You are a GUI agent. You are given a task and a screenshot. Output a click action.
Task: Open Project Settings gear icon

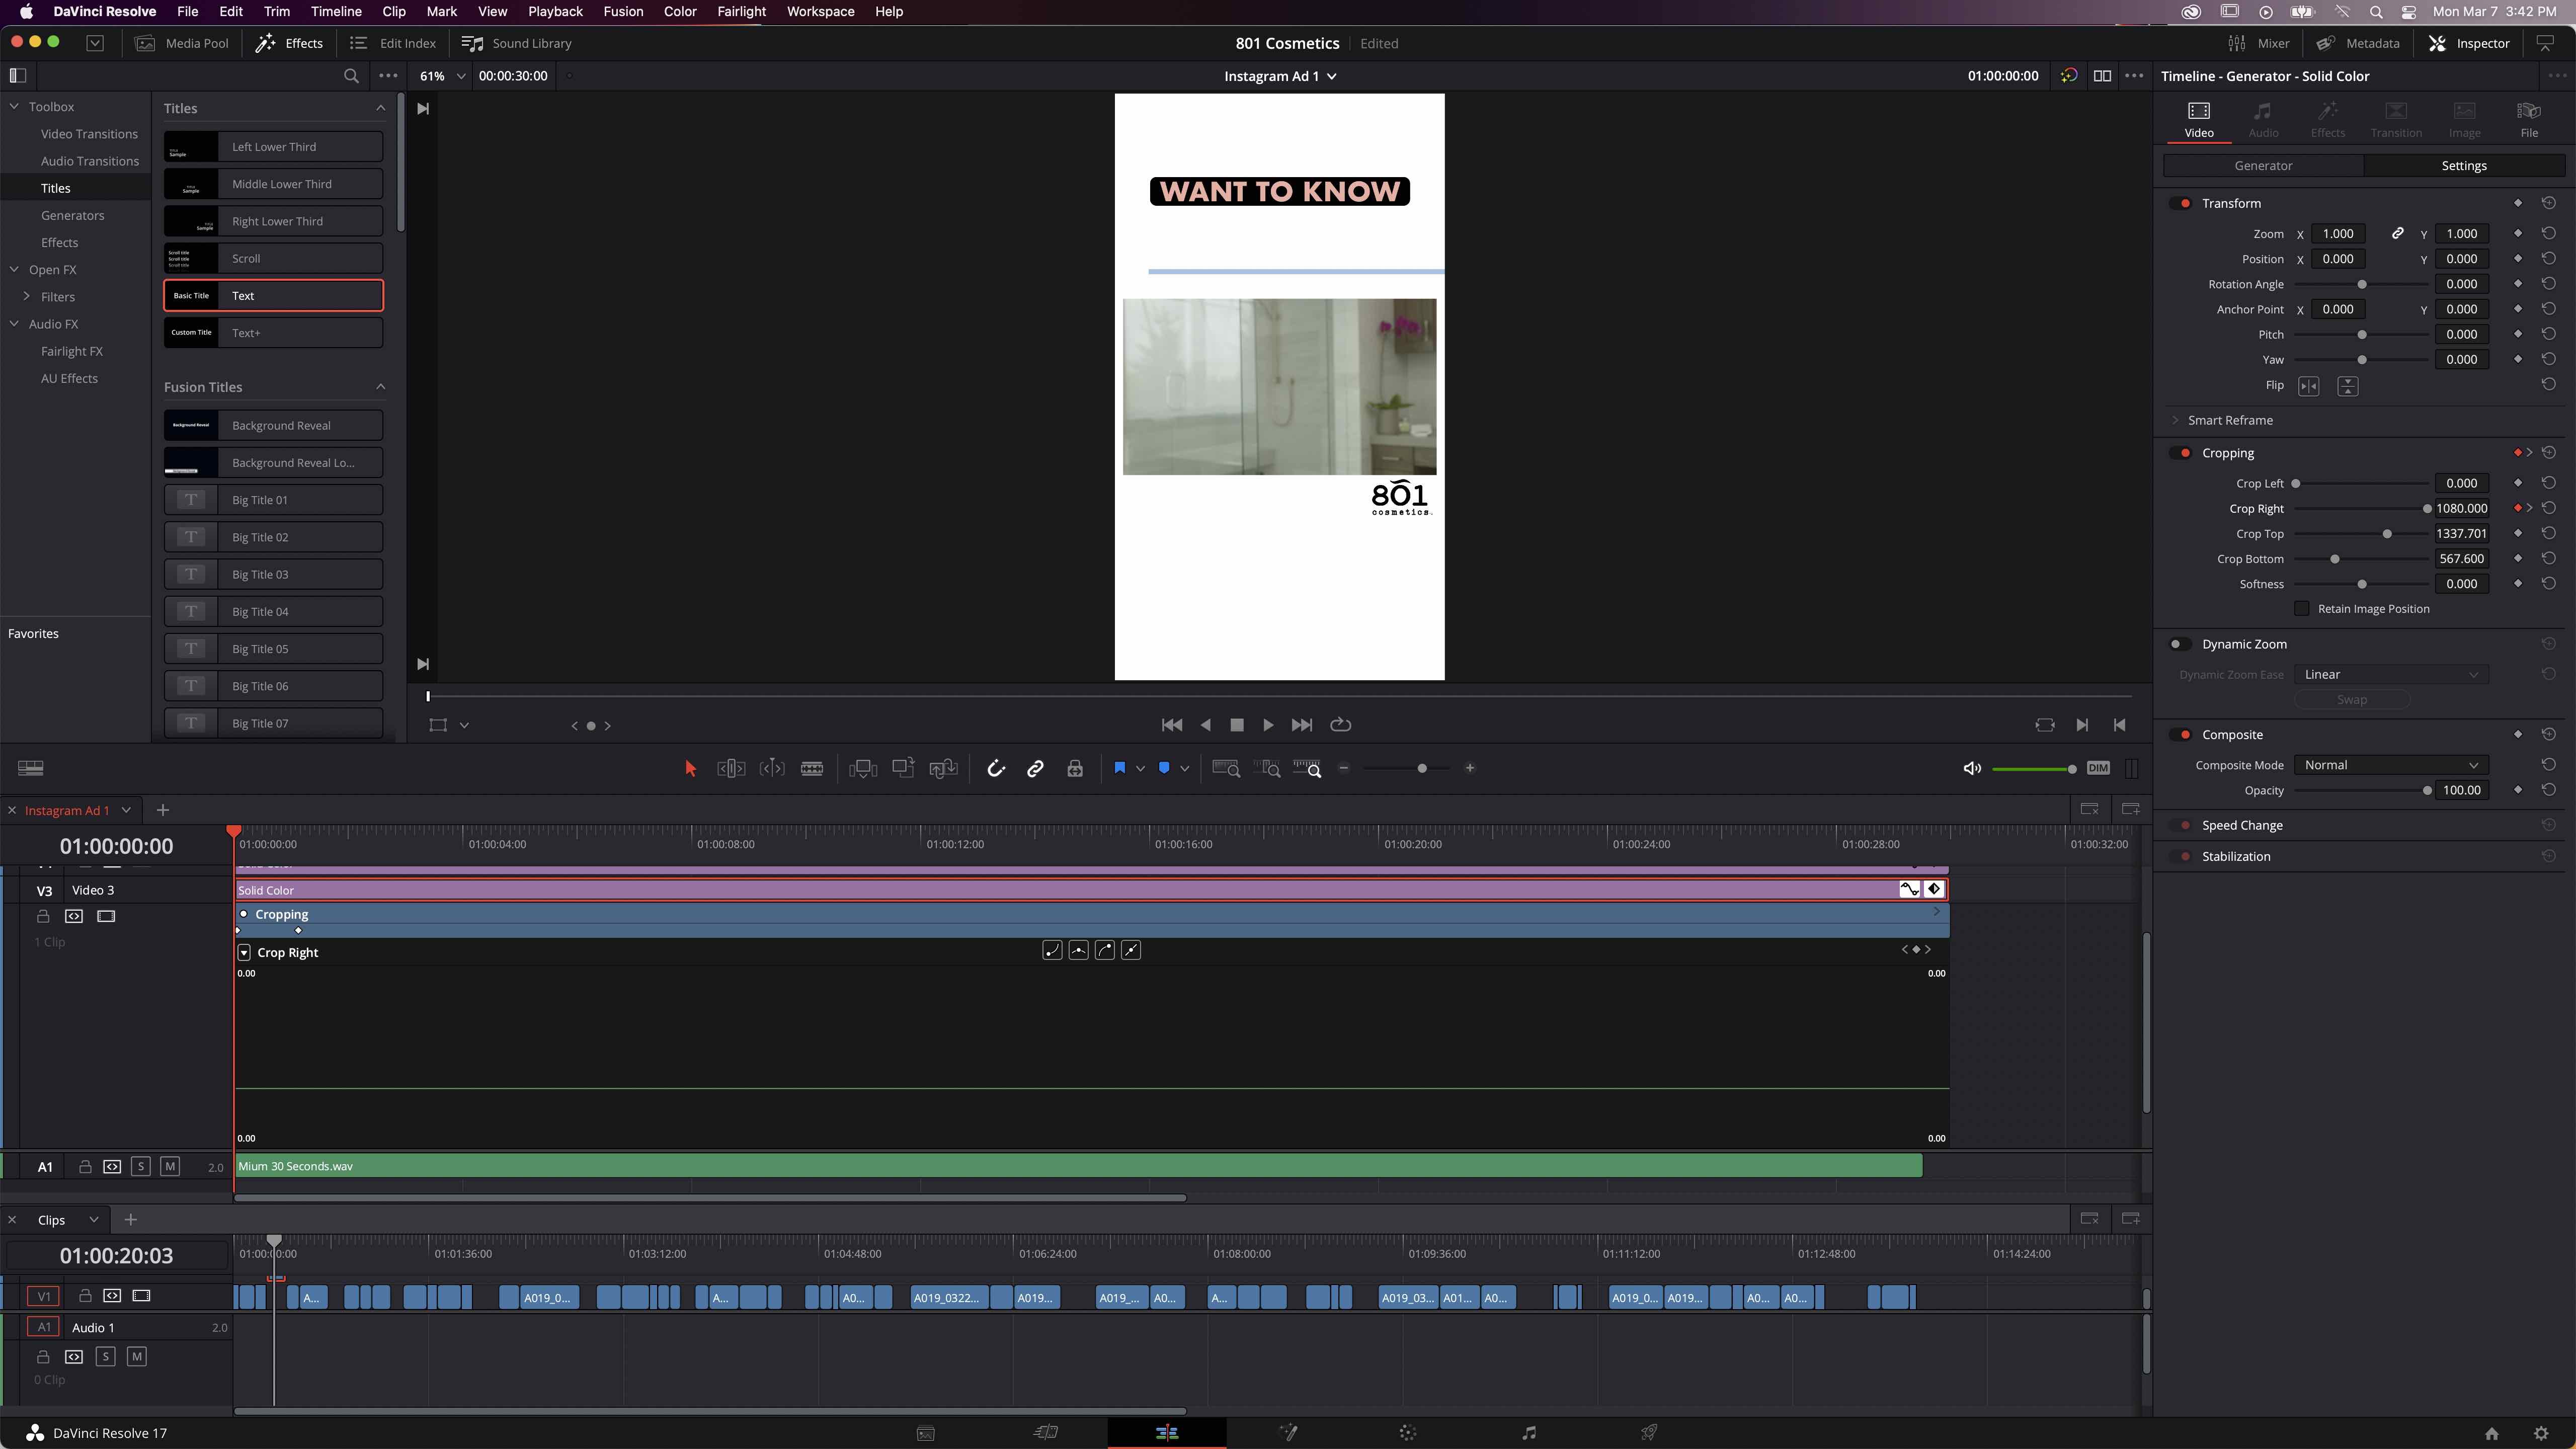(2541, 1433)
